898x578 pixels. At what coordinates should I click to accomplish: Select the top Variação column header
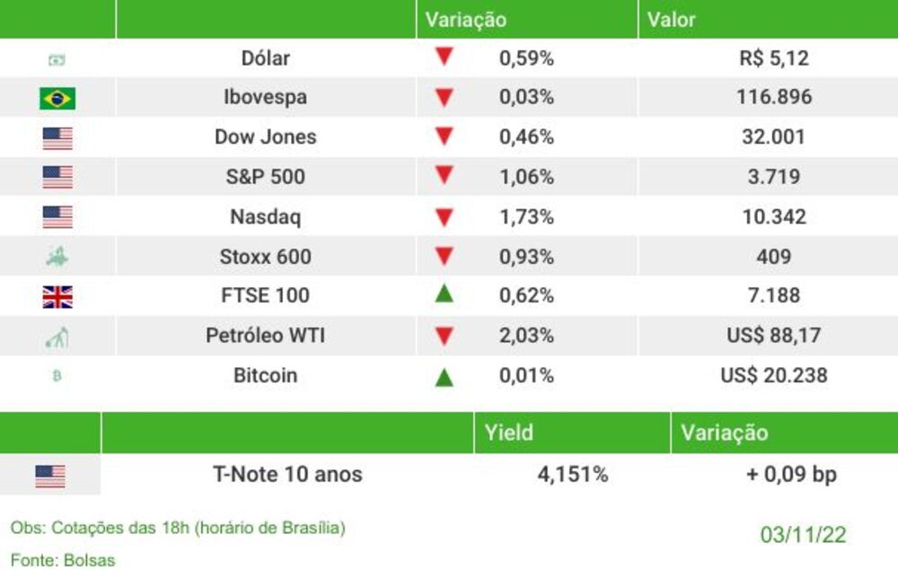click(x=465, y=20)
